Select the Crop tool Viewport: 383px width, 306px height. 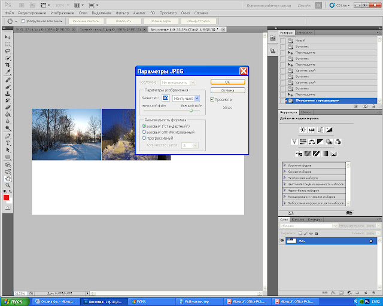click(x=8, y=65)
